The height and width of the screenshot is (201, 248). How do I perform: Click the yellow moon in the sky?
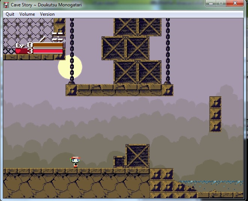tap(70, 67)
